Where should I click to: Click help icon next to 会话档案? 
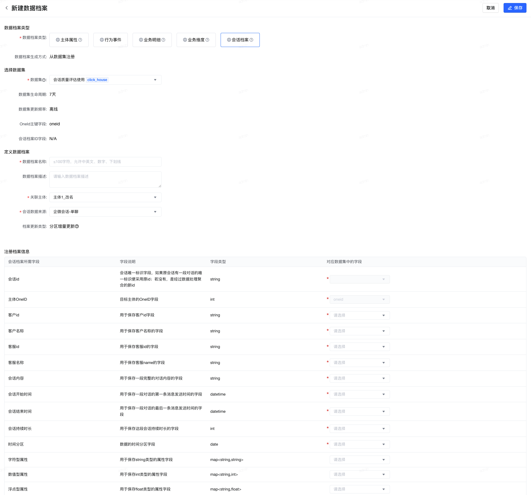point(251,40)
